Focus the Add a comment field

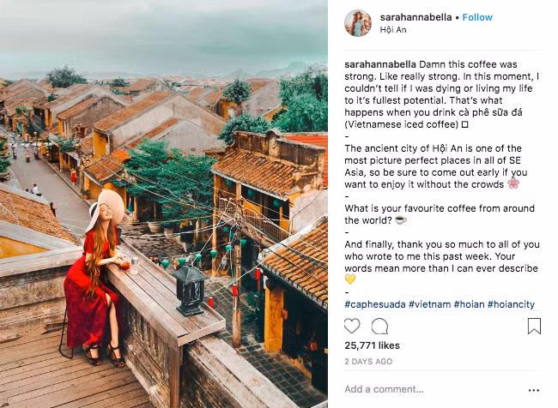click(429, 388)
